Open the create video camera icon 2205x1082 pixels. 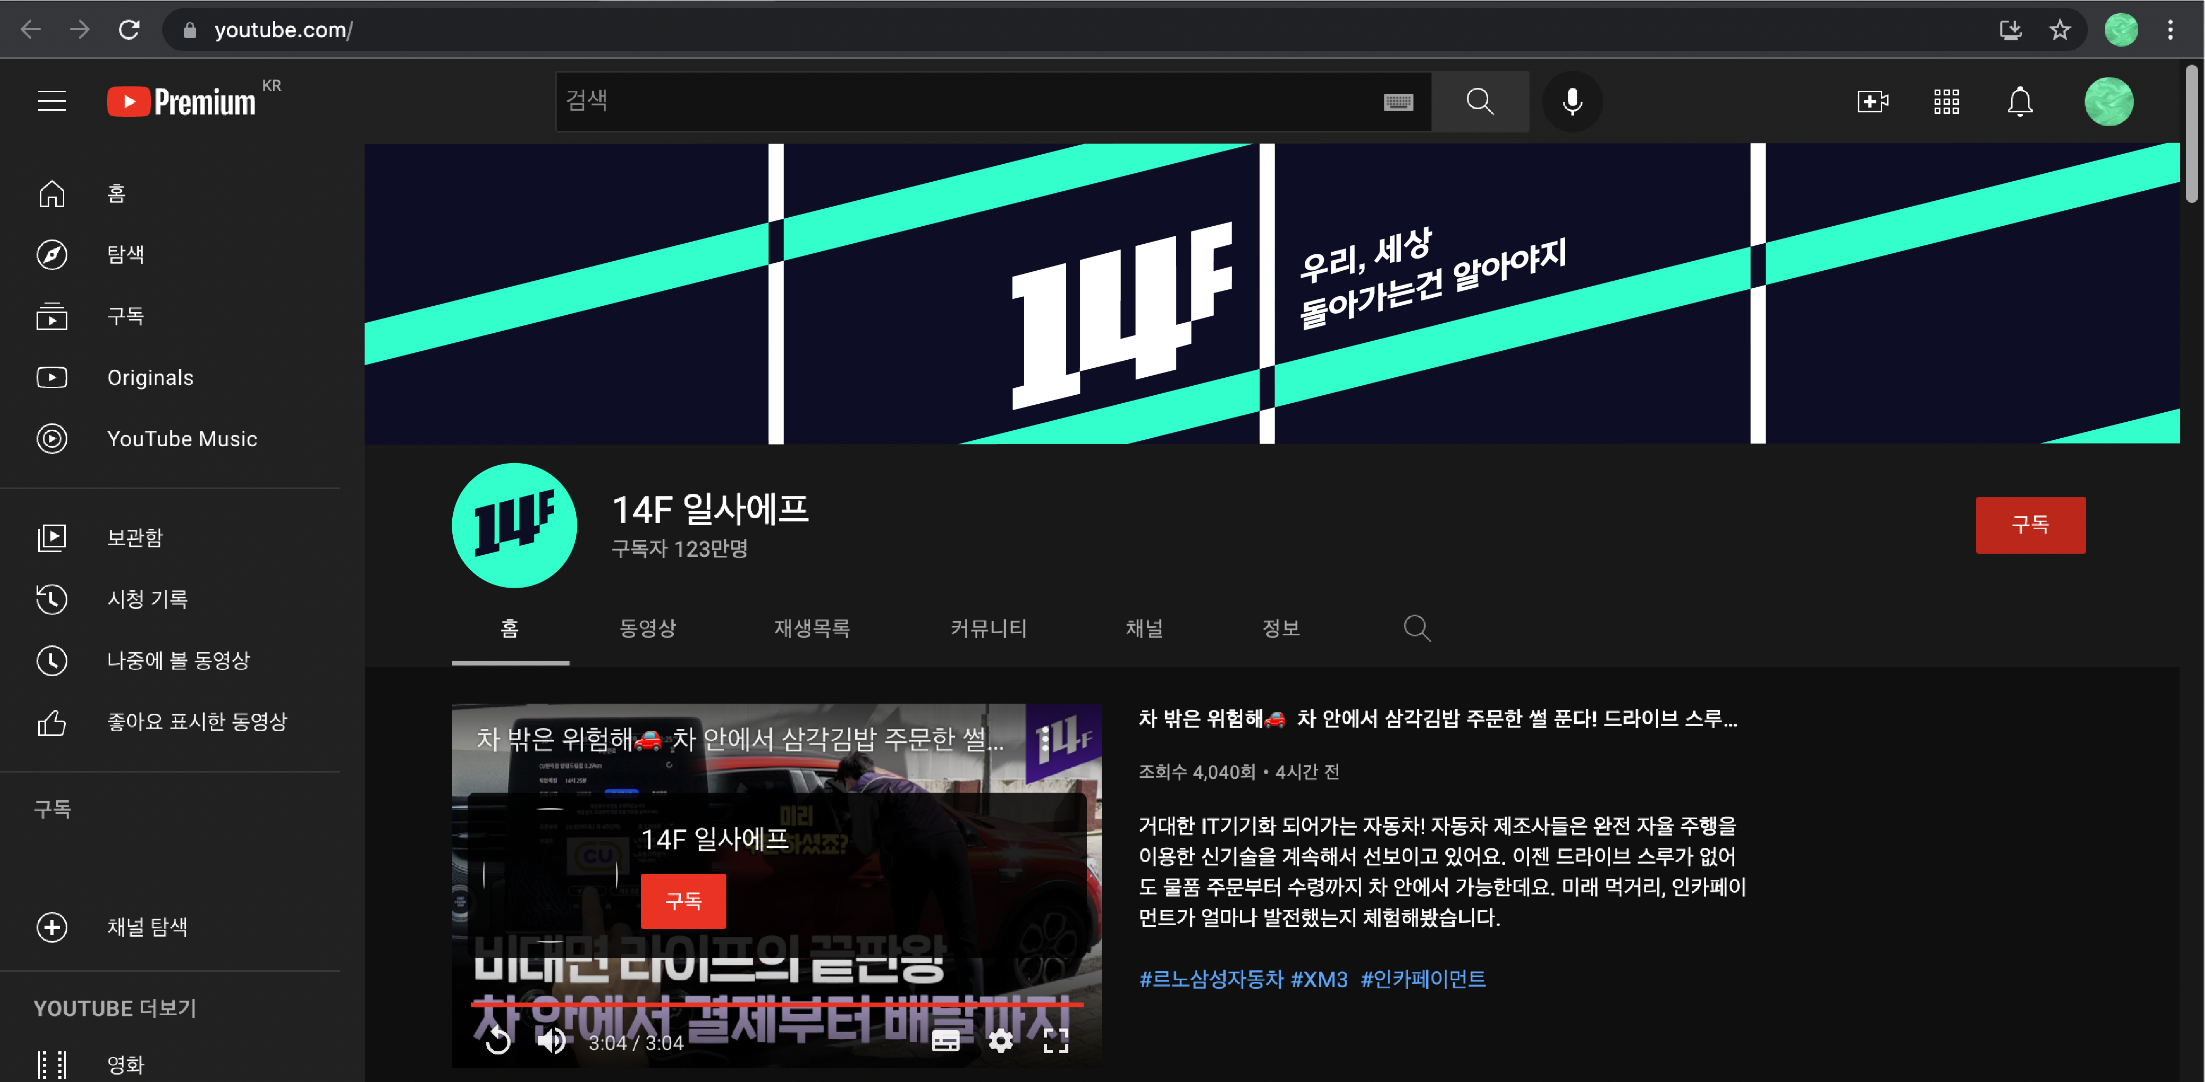click(x=1872, y=102)
